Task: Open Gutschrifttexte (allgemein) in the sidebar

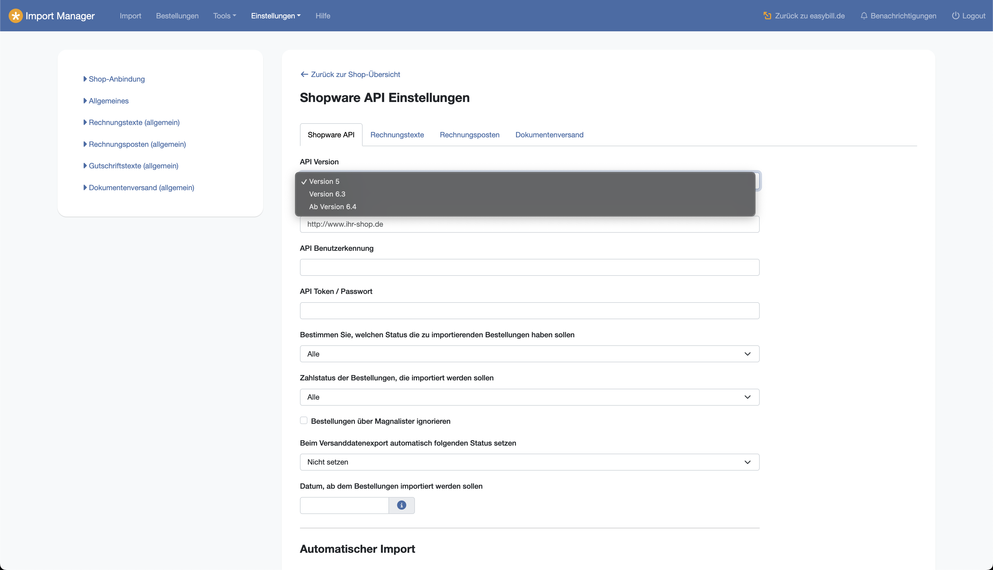Action: pyautogui.click(x=131, y=165)
